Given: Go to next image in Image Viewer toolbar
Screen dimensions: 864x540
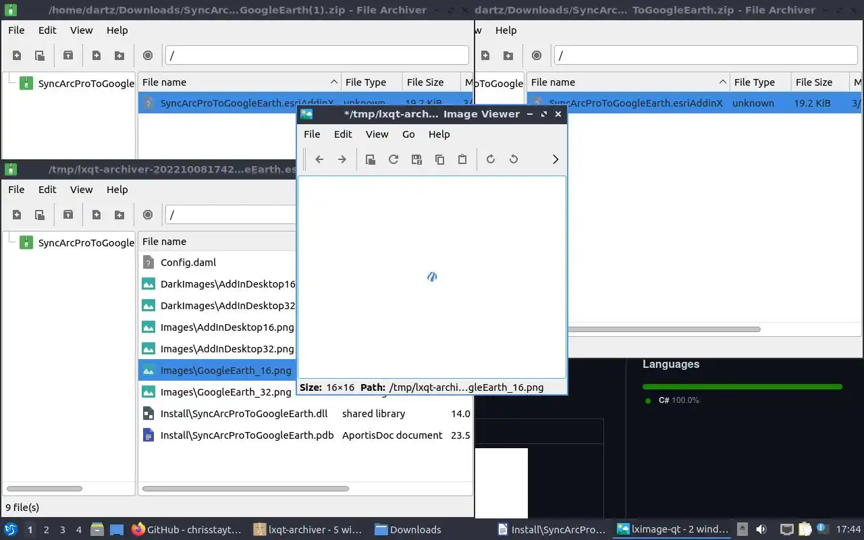Looking at the screenshot, I should (x=342, y=159).
